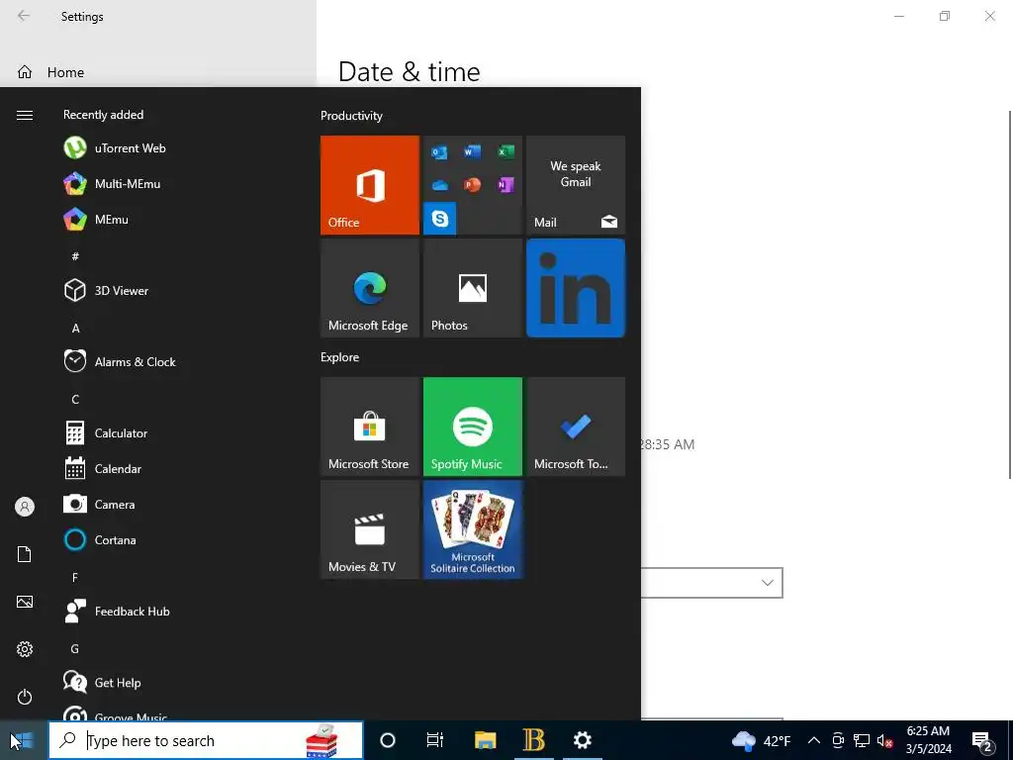Image resolution: width=1013 pixels, height=760 pixels.
Task: Open Cortana circle on taskbar
Action: 388,740
